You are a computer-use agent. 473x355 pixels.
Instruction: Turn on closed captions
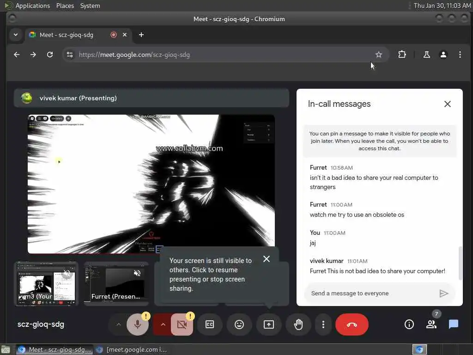210,324
